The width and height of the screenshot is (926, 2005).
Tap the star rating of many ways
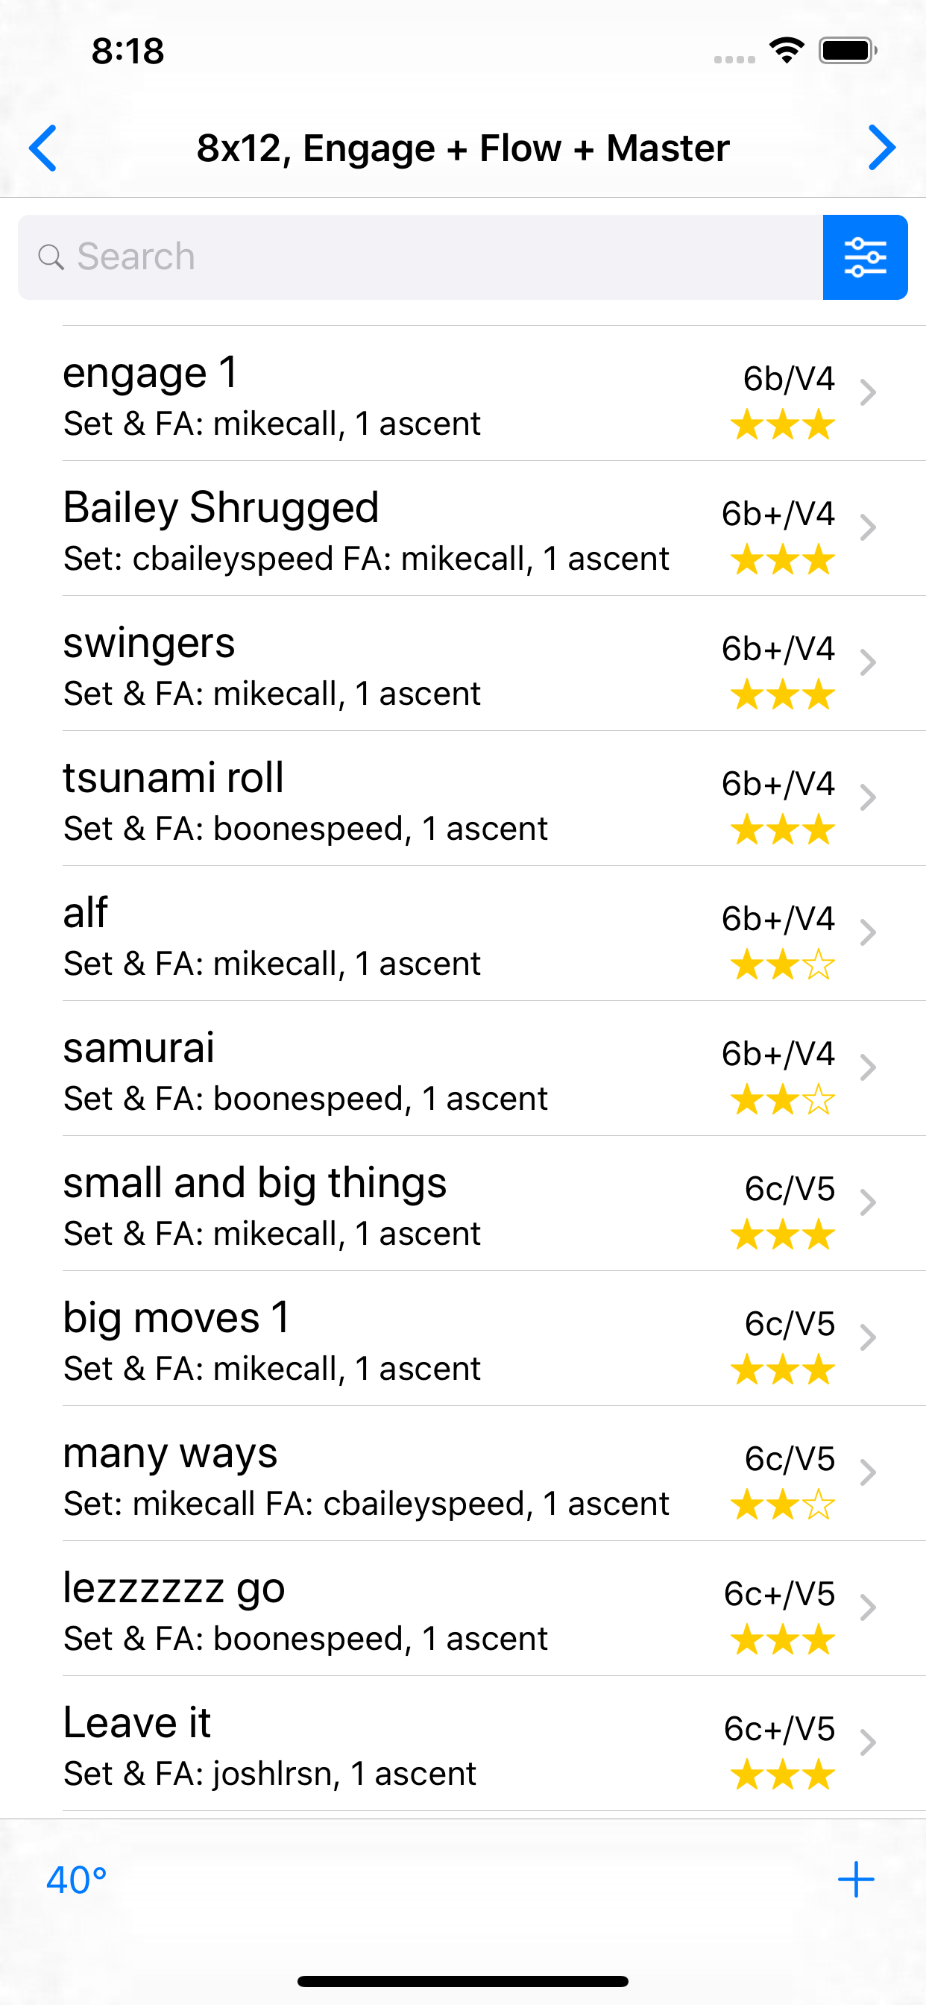[782, 1504]
